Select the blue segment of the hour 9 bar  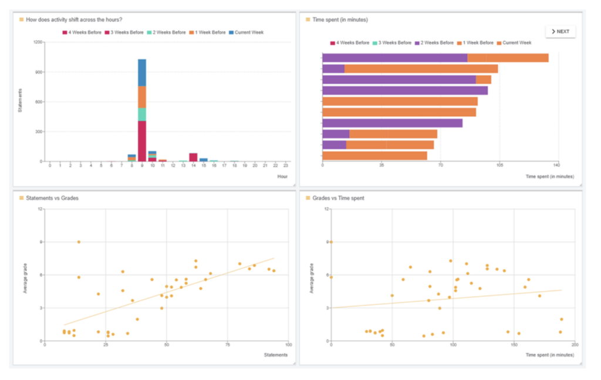point(142,72)
